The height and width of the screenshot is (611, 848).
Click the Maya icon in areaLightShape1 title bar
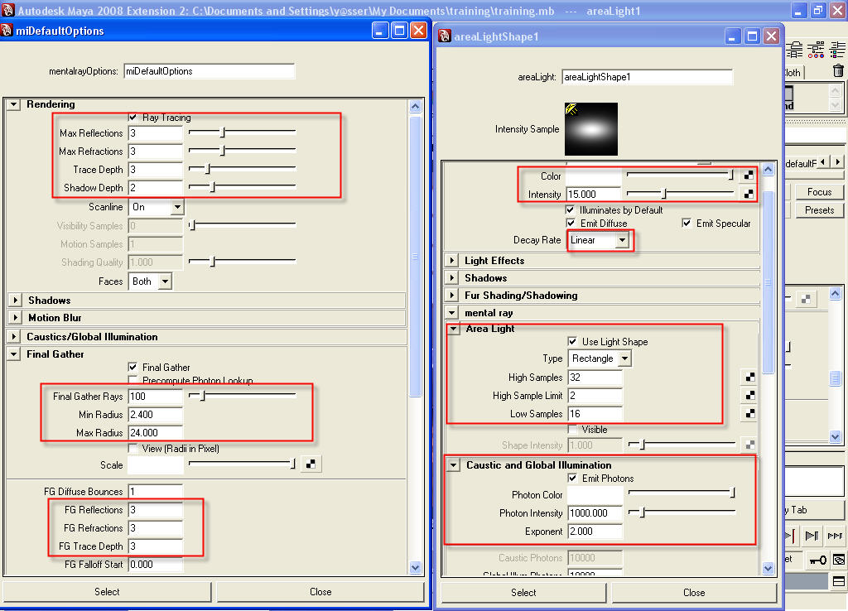(x=445, y=36)
